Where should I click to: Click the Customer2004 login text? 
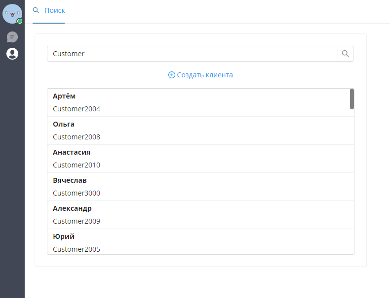click(x=77, y=109)
